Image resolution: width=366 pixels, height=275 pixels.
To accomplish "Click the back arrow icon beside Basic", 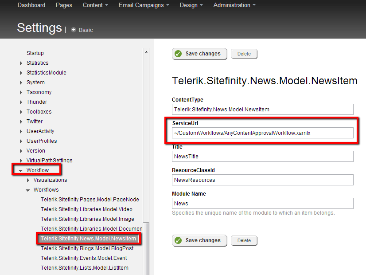I will pyautogui.click(x=74, y=30).
